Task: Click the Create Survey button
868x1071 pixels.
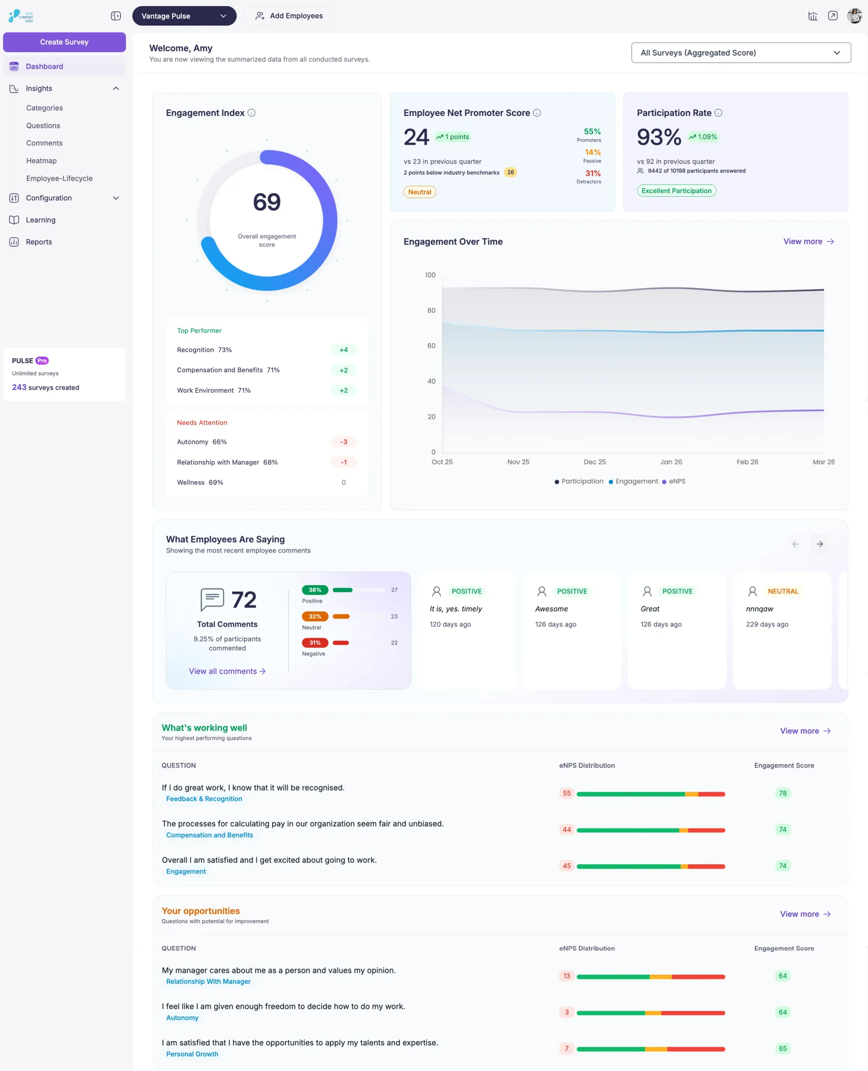Action: pyautogui.click(x=64, y=42)
